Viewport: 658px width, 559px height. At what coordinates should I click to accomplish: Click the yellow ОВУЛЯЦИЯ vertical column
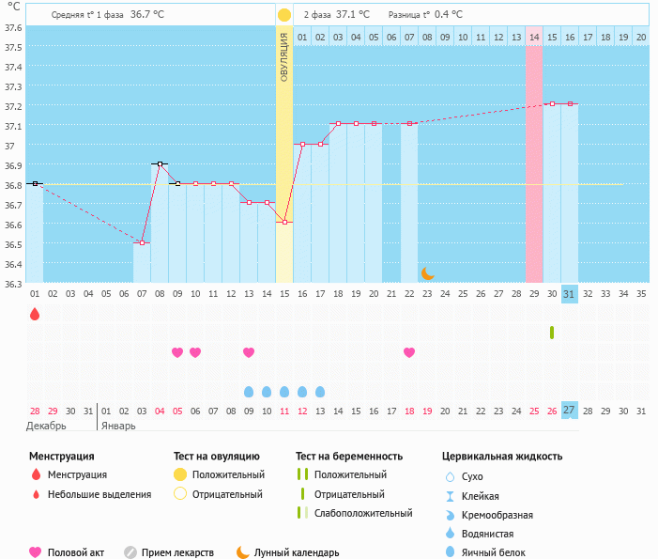tap(284, 141)
